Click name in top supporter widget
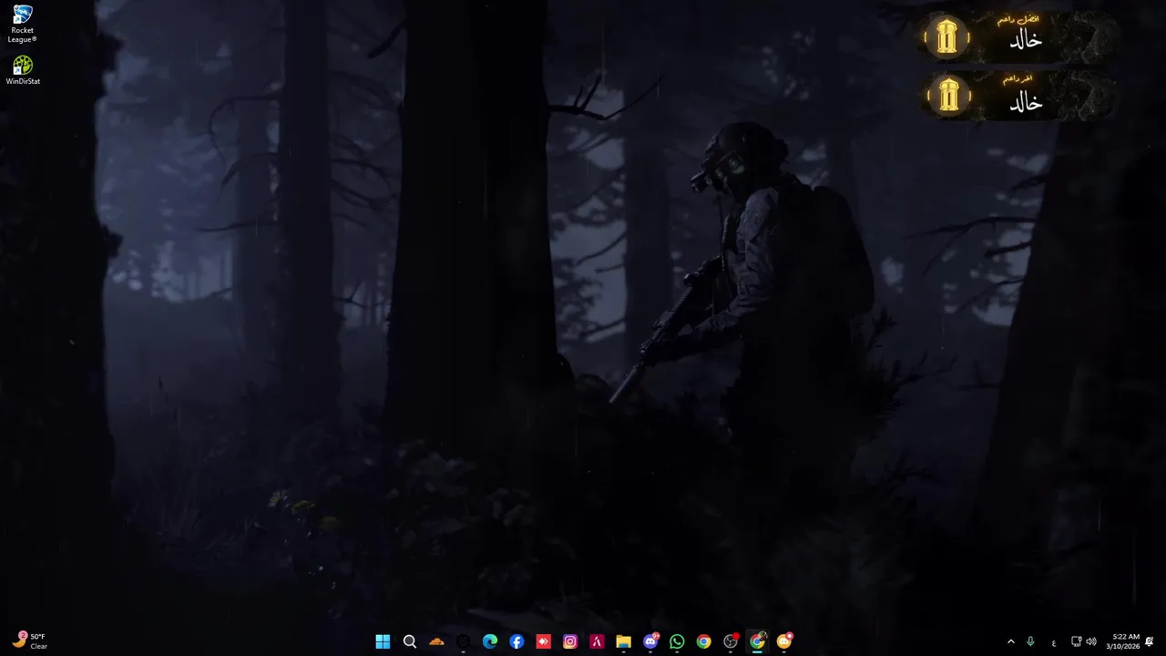This screenshot has height=656, width=1166. click(1026, 39)
